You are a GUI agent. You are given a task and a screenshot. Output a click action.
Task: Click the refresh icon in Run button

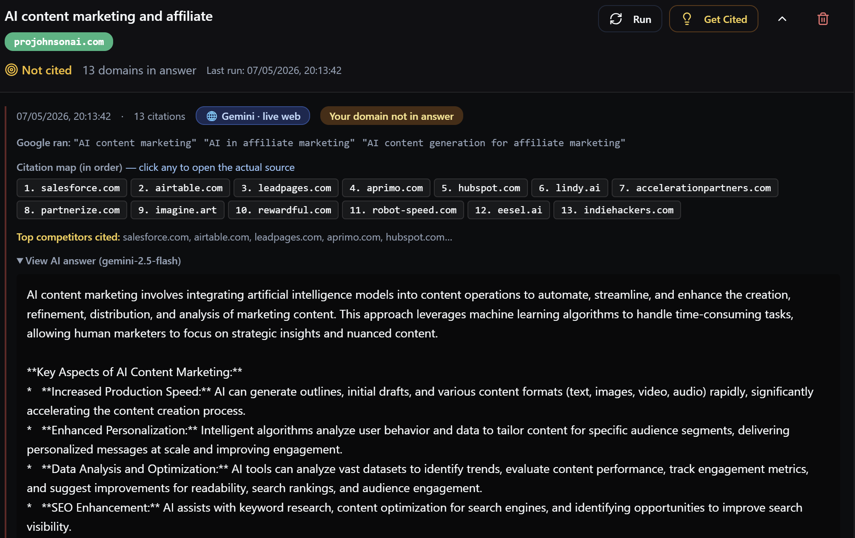pos(616,19)
